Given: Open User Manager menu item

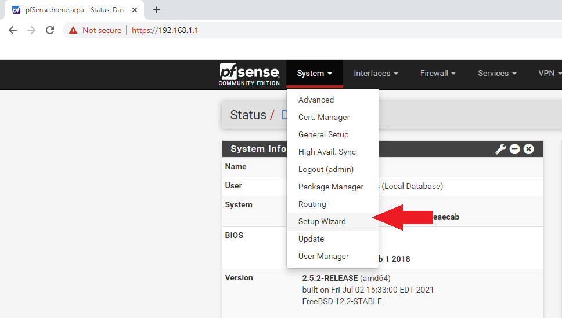Looking at the screenshot, I should 332,256.
